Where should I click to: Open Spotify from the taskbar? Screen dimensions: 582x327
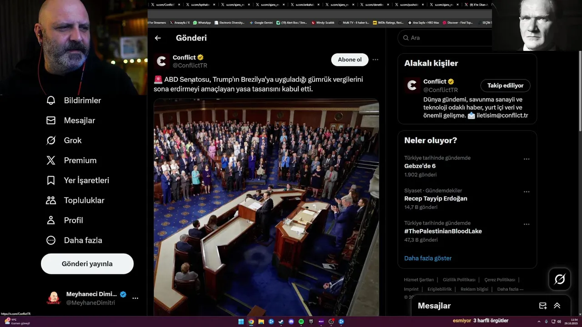tap(301, 322)
